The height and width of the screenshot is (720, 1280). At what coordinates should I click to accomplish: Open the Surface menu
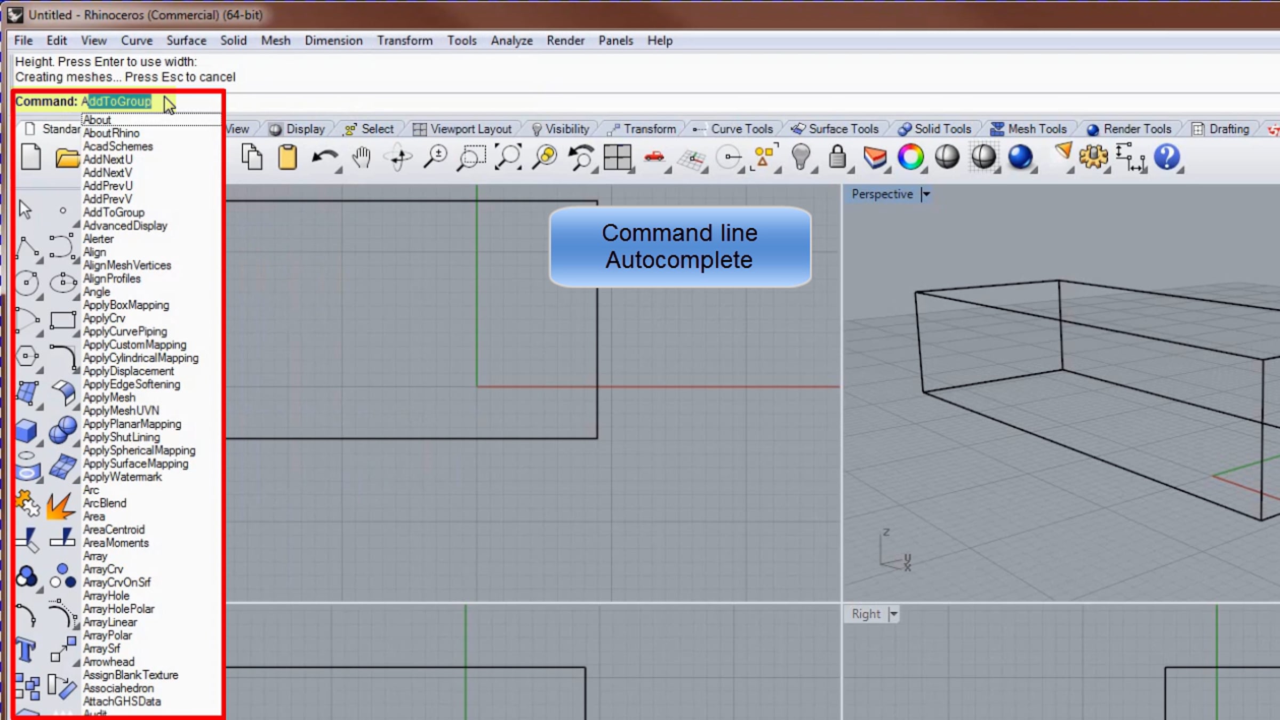point(186,41)
